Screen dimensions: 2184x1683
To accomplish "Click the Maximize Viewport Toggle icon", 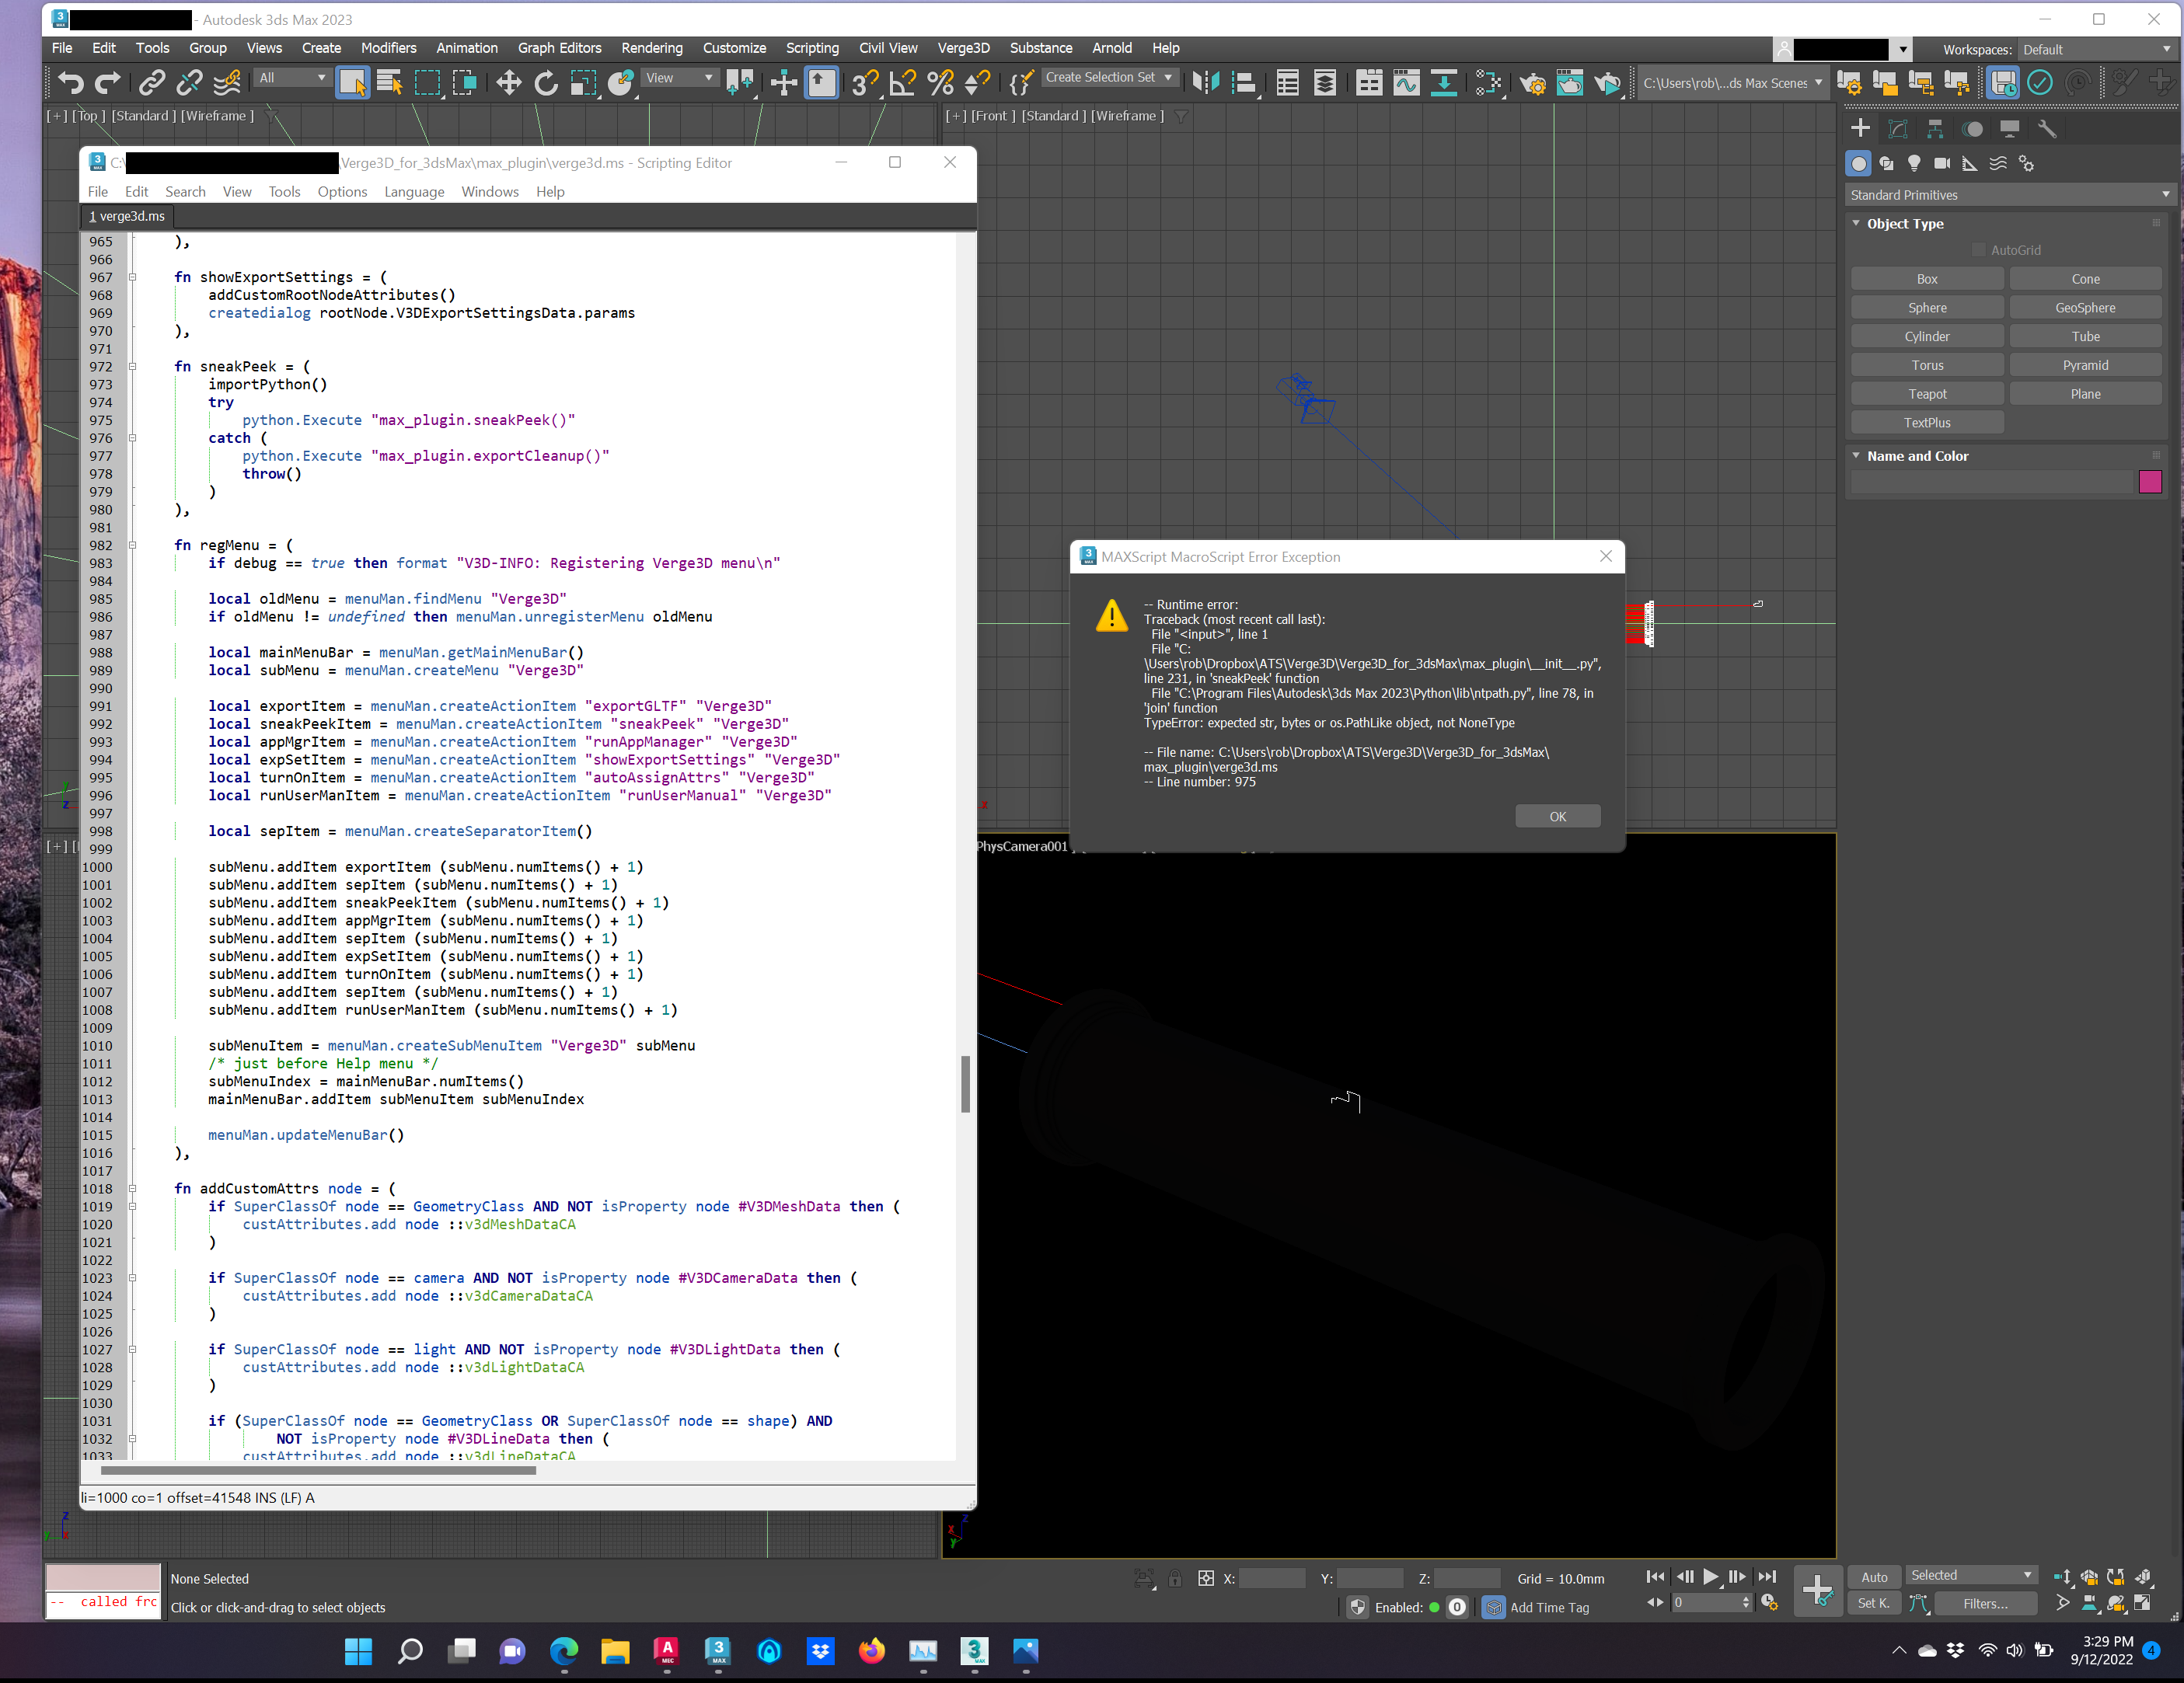I will (x=2142, y=1603).
